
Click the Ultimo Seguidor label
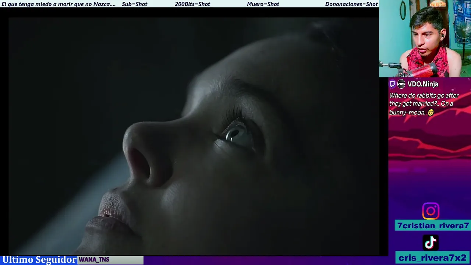(39, 260)
